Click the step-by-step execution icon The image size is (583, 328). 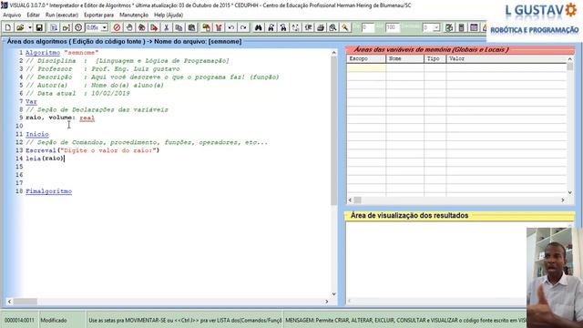(66, 27)
